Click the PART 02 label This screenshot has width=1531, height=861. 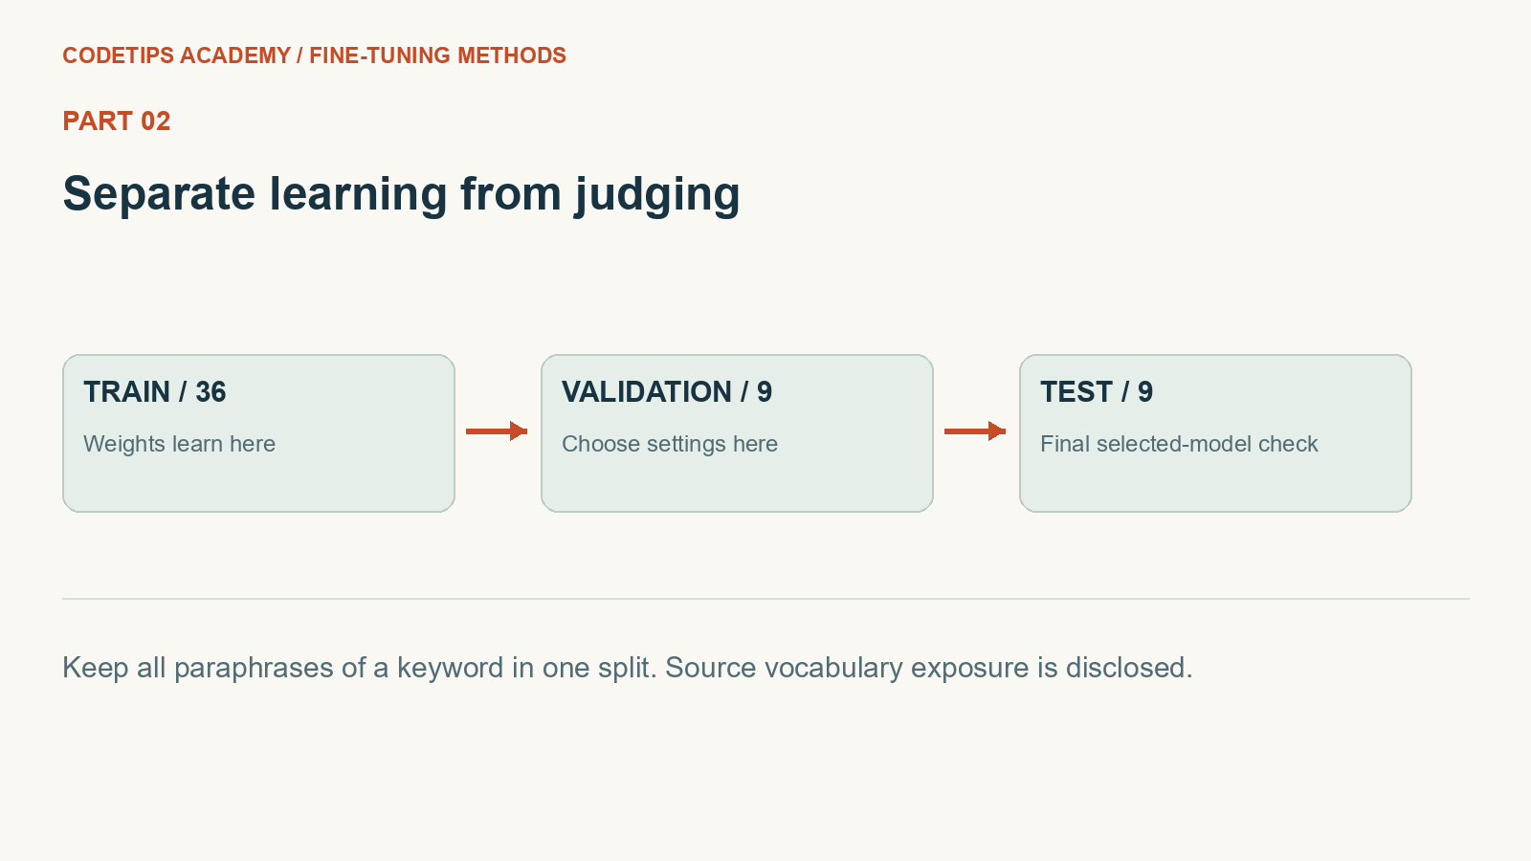pos(117,121)
